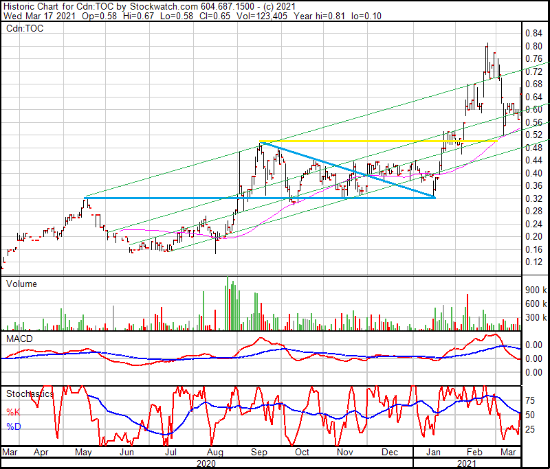Click the Year hi=0.81 value in header
The height and width of the screenshot is (469, 550).
coord(320,16)
